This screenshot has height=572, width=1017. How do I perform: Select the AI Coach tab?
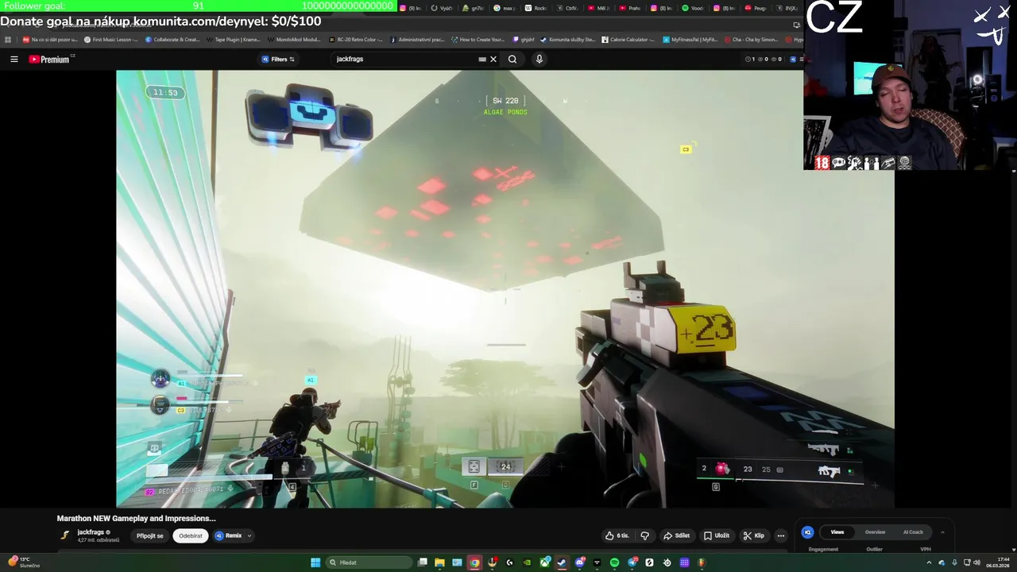pos(913,532)
